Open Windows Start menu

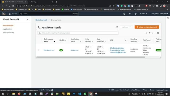[2, 94]
